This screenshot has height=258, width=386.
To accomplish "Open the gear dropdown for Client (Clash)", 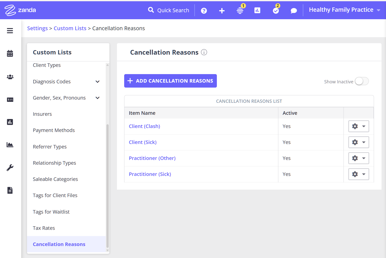I will tap(359, 126).
